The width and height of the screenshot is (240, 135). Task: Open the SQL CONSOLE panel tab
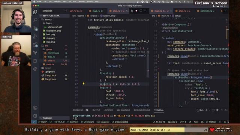tap(123, 110)
